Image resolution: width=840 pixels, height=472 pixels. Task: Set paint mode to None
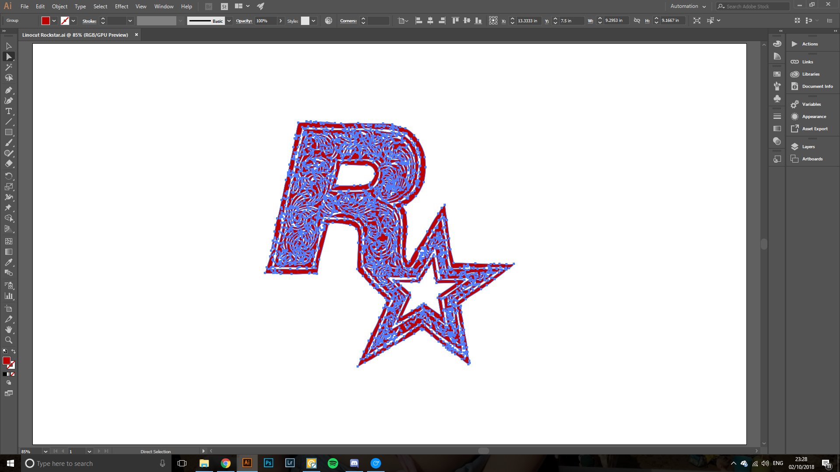(x=13, y=374)
